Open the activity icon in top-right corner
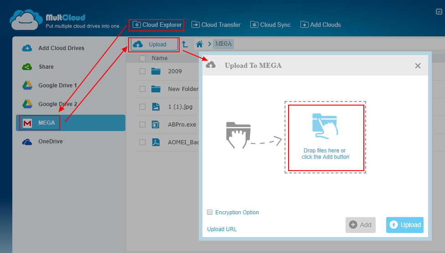The image size is (445, 253). click(439, 12)
